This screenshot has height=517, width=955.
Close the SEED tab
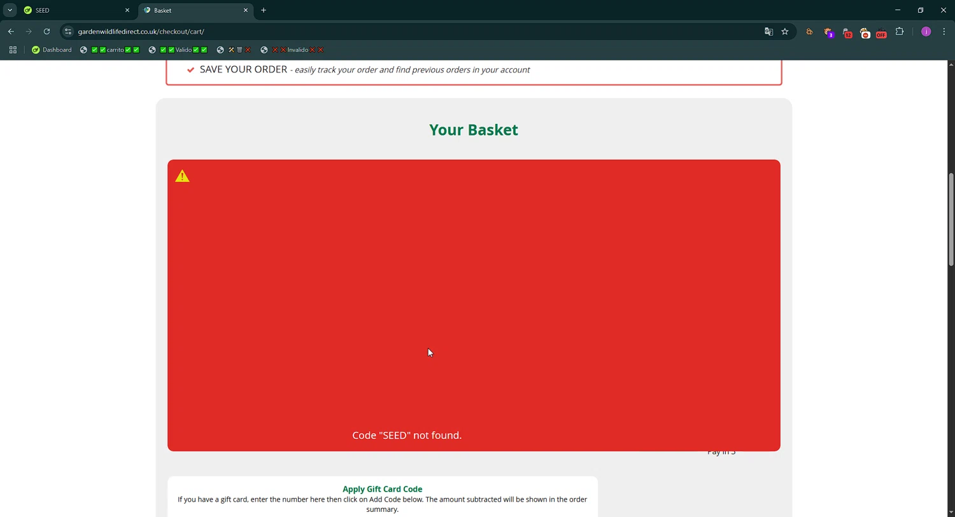click(127, 10)
